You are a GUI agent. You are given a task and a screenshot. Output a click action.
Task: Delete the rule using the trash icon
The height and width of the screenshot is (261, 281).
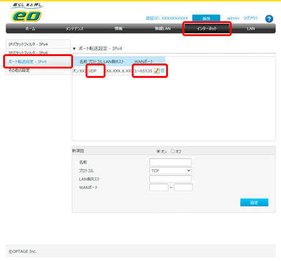162,70
